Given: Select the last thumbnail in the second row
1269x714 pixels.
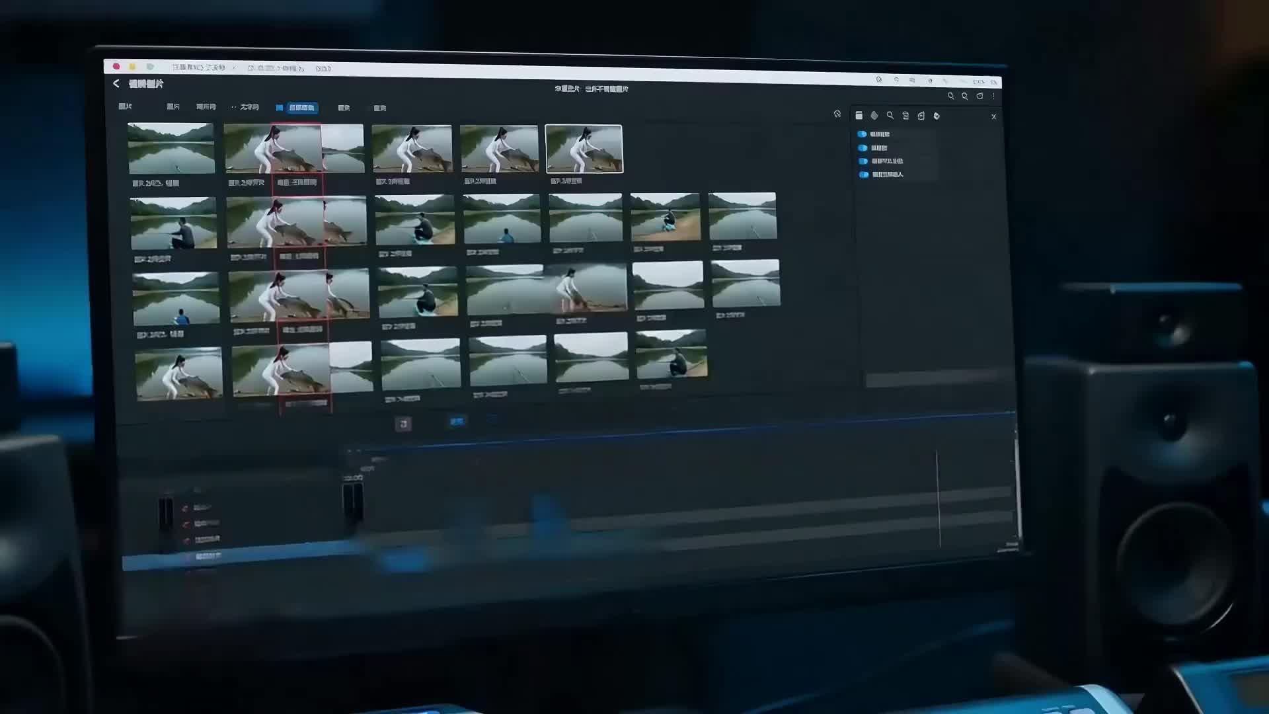Looking at the screenshot, I should (x=742, y=216).
